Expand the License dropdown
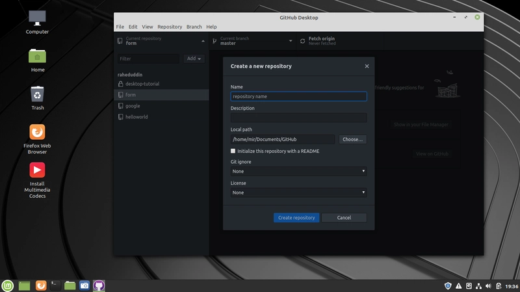This screenshot has height=292, width=520. [x=298, y=192]
